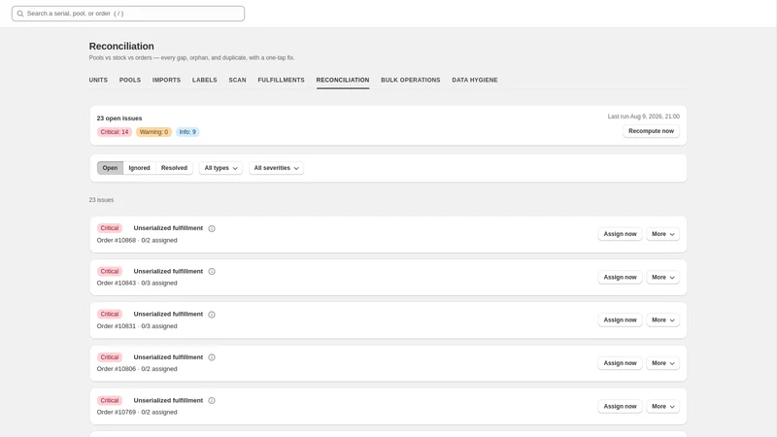Image resolution: width=777 pixels, height=437 pixels.
Task: Open the All types dropdown
Action: pos(220,168)
